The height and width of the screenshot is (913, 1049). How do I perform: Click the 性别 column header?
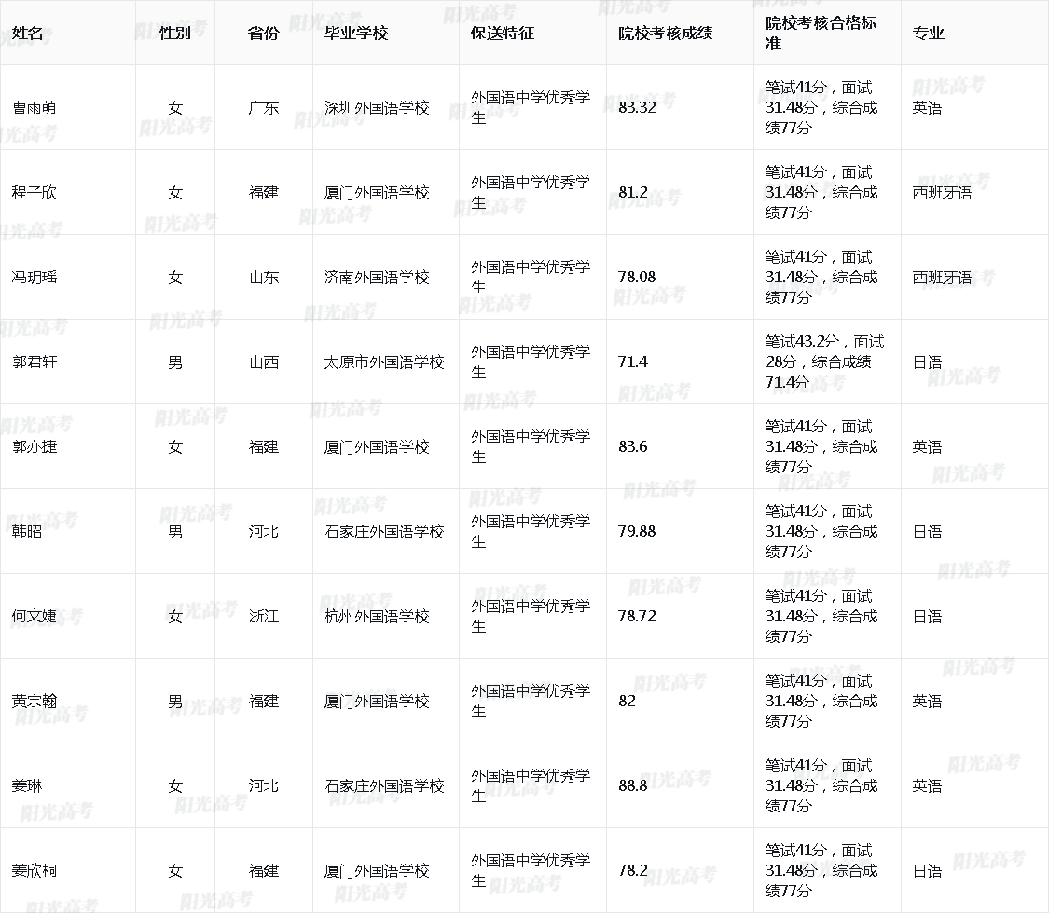pyautogui.click(x=175, y=34)
